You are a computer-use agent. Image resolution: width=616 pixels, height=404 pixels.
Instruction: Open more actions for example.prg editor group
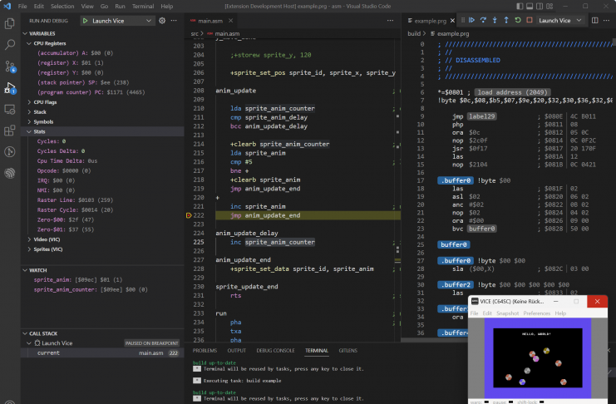click(x=606, y=21)
